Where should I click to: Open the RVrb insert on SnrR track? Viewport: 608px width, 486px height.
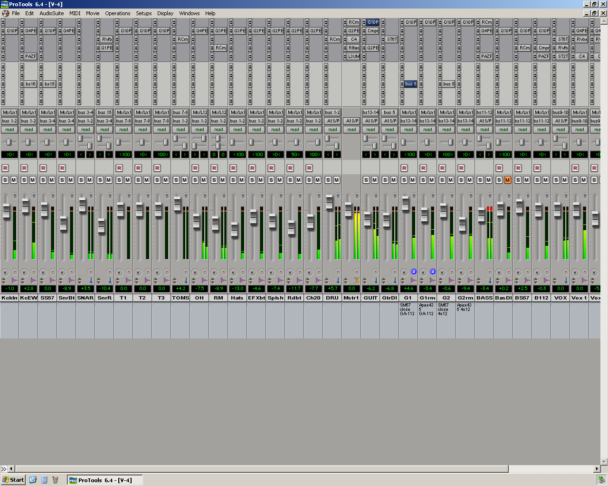(x=106, y=39)
